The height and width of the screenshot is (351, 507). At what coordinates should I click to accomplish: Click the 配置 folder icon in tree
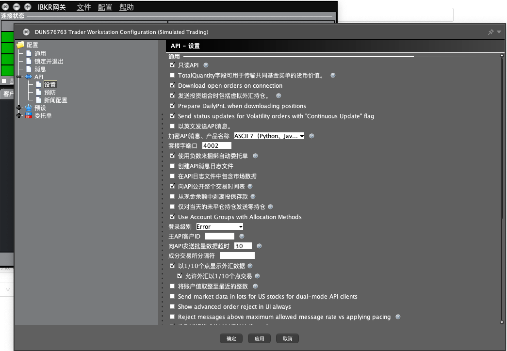[20, 45]
